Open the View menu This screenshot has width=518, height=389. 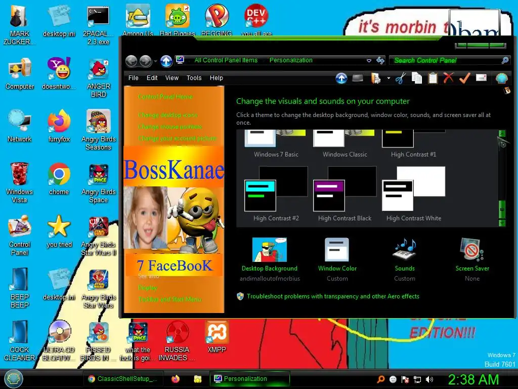[172, 77]
